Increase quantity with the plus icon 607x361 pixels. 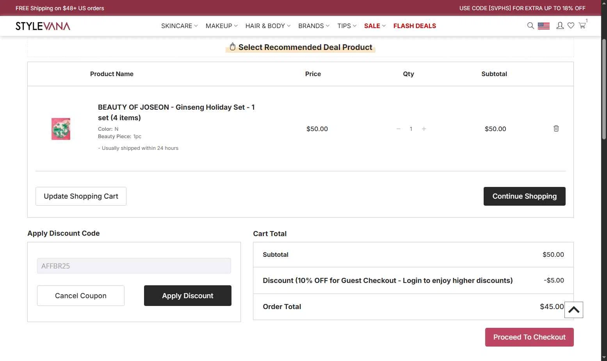point(424,129)
